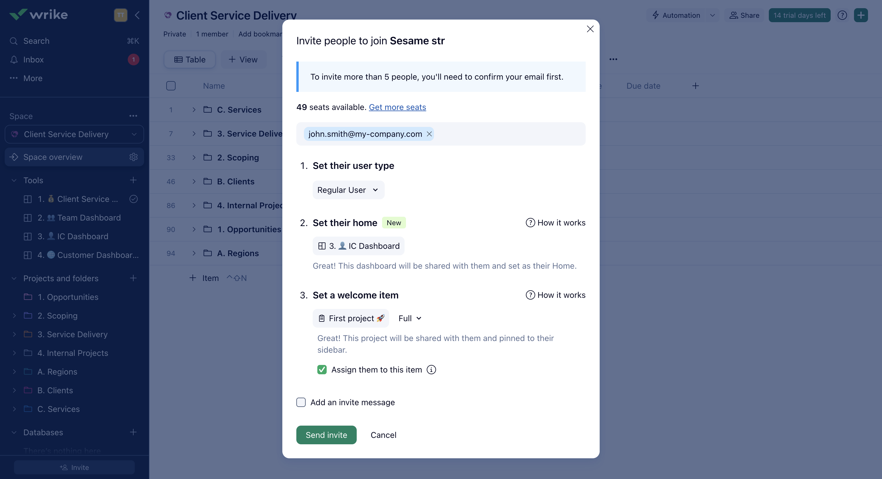This screenshot has height=479, width=882.
Task: Collapse sidebar with the arrow icon
Action: click(137, 15)
